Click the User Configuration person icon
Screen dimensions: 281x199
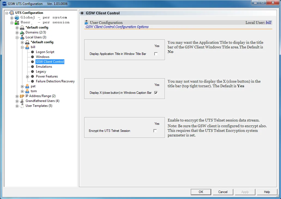tap(86, 22)
